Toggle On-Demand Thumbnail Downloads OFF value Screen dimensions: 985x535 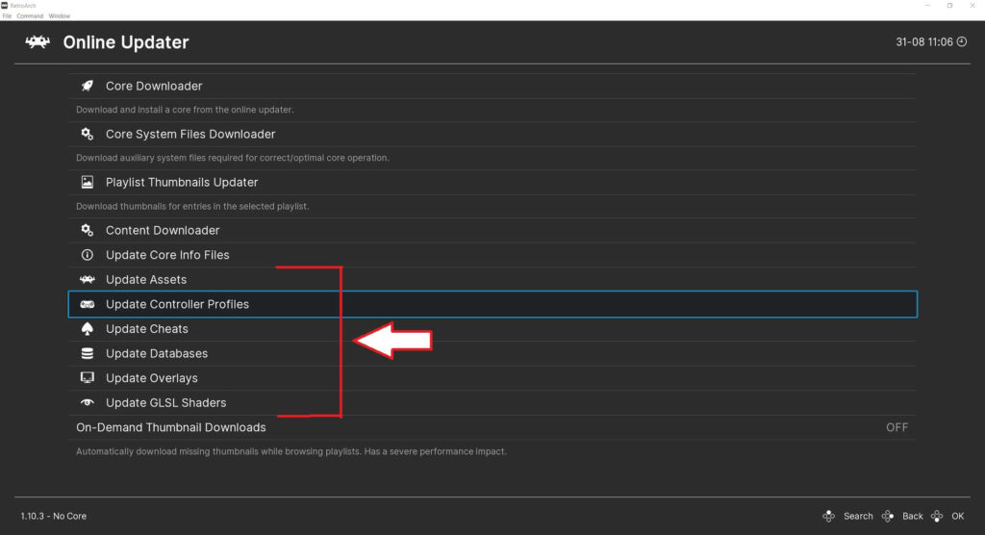tap(897, 427)
